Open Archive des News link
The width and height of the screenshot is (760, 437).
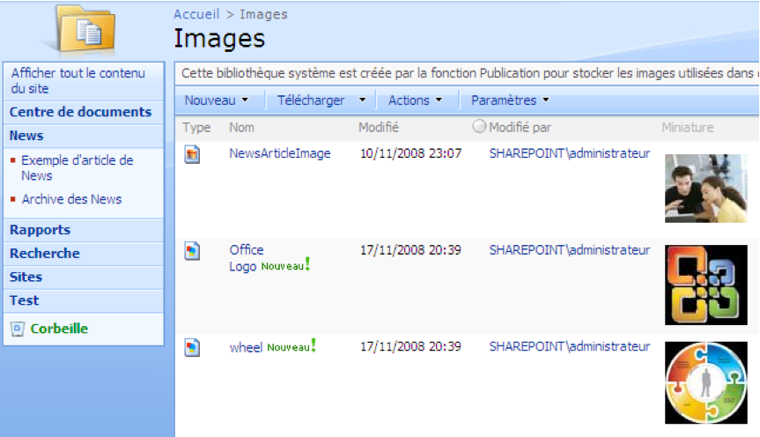pos(71,199)
